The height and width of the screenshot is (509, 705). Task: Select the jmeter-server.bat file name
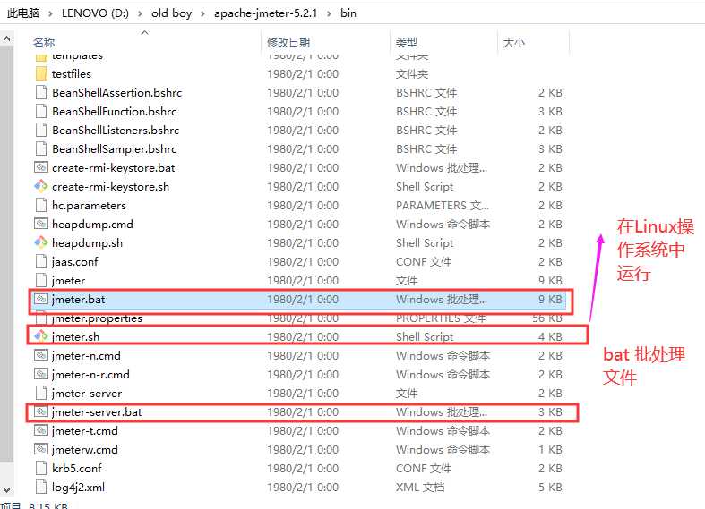[x=97, y=411]
